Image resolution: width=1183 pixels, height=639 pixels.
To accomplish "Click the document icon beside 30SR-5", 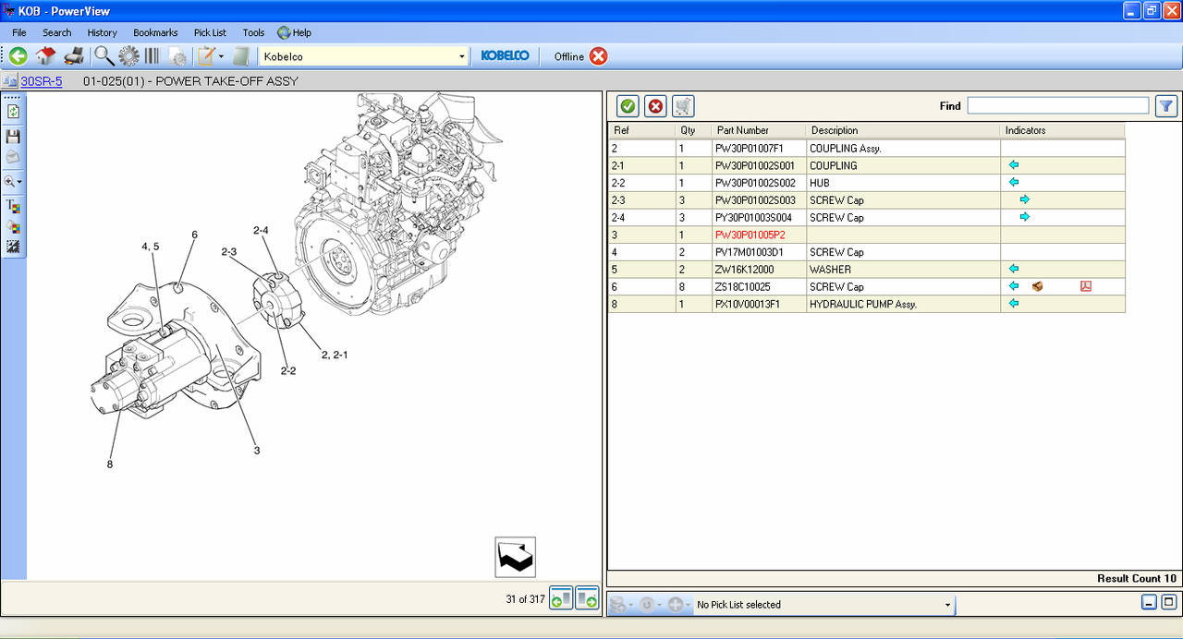I will click(11, 81).
